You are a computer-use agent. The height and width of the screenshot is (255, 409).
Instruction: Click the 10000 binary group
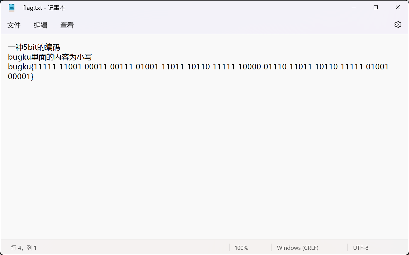click(x=249, y=67)
